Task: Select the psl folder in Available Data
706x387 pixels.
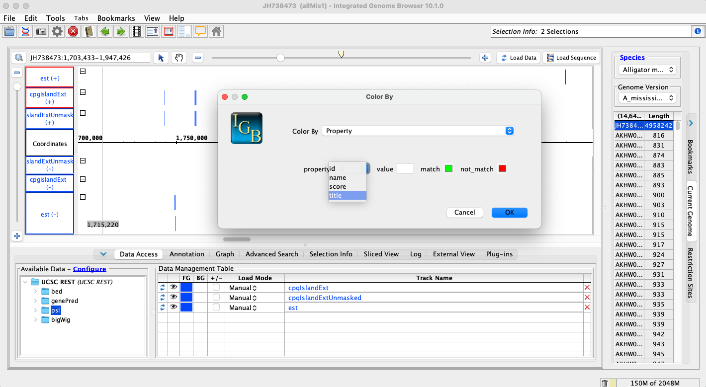Action: coord(55,310)
